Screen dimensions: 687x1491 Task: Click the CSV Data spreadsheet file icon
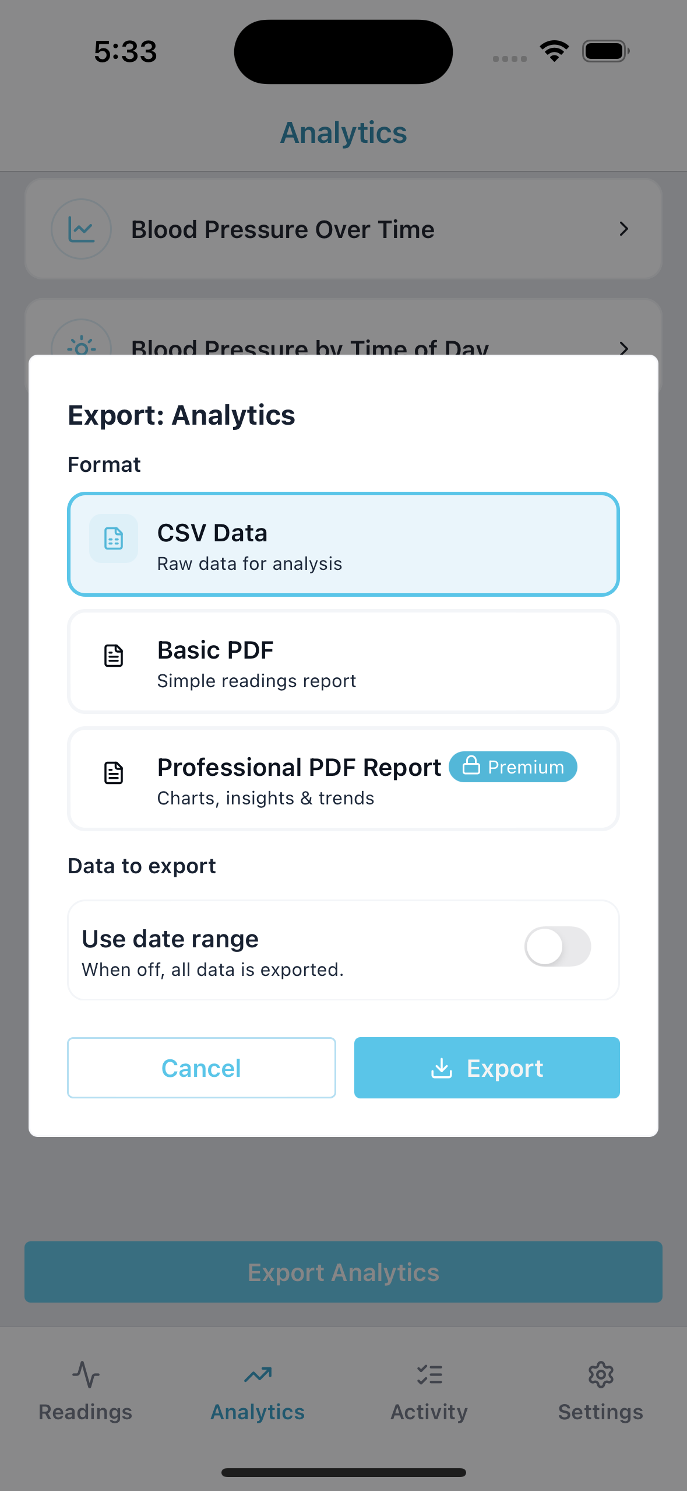click(114, 538)
